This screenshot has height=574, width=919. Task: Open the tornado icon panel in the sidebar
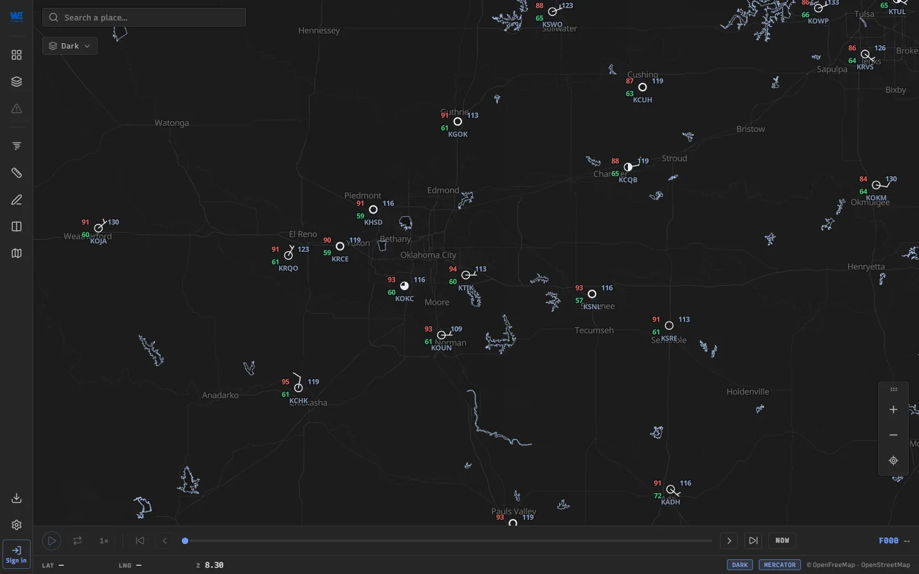pyautogui.click(x=17, y=146)
